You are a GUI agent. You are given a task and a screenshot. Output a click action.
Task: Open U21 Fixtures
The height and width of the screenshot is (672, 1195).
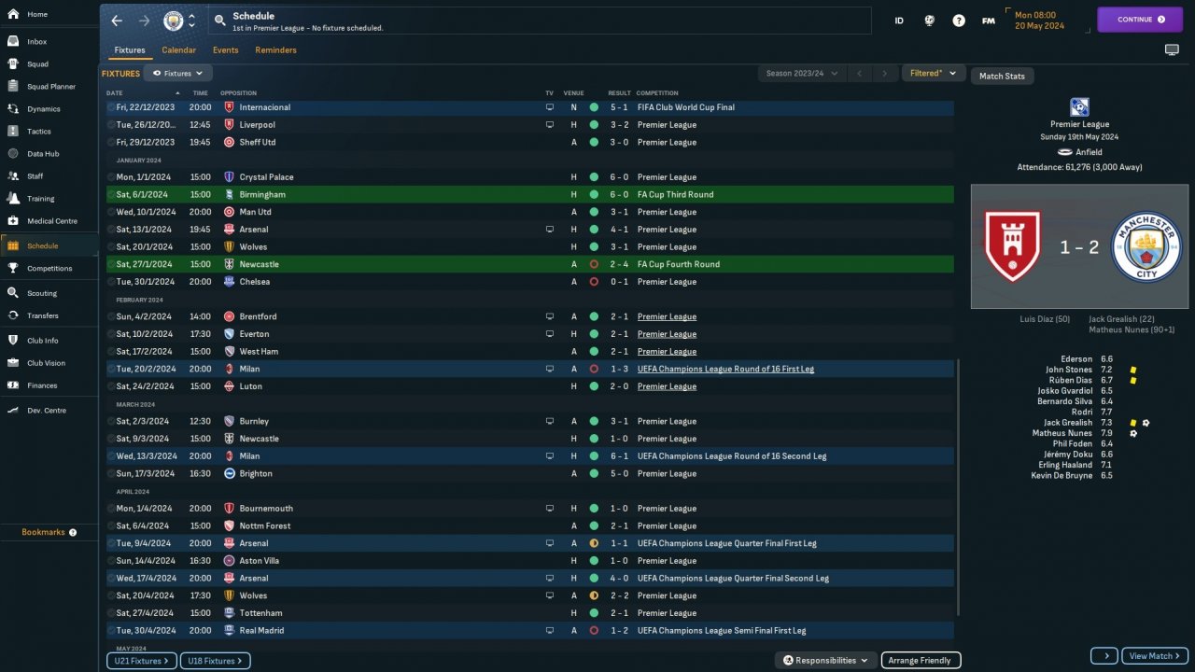click(141, 661)
